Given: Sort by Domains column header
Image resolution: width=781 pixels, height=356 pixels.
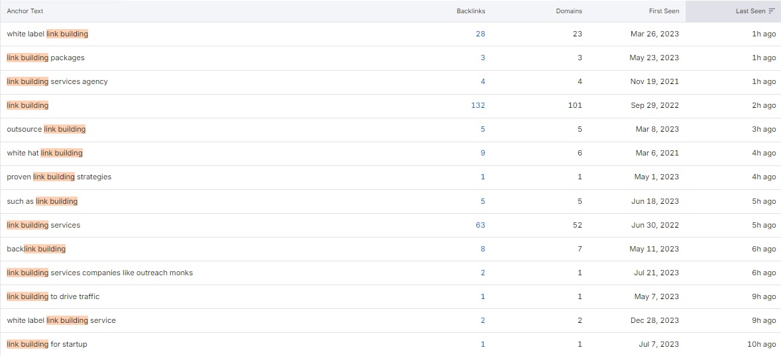Looking at the screenshot, I should point(569,11).
